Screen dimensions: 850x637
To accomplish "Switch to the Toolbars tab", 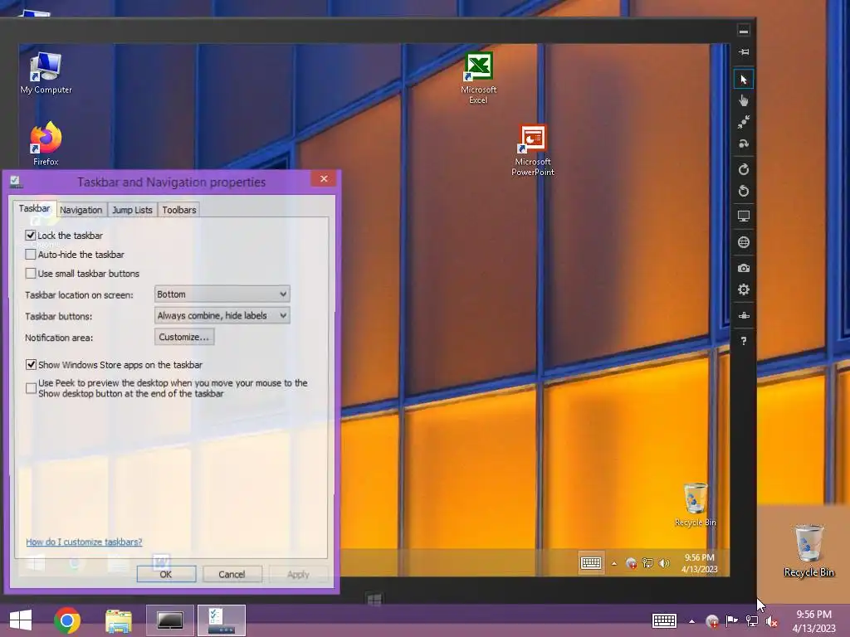I will point(179,210).
